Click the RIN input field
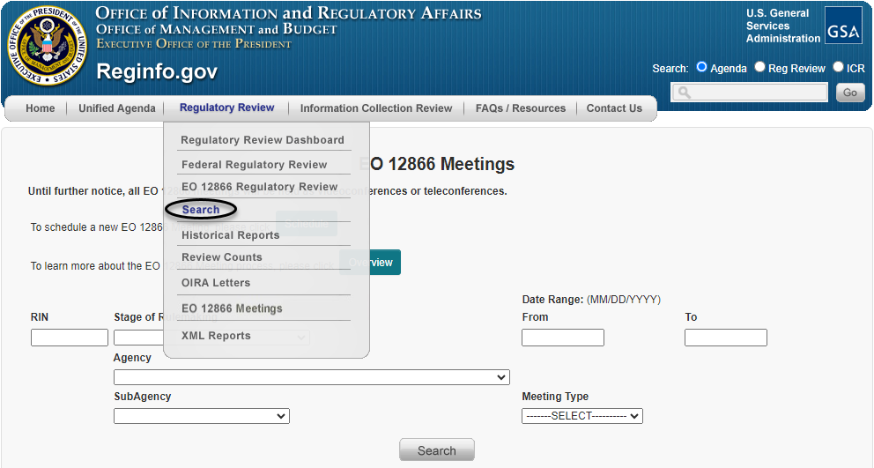This screenshot has width=874, height=468. click(70, 338)
